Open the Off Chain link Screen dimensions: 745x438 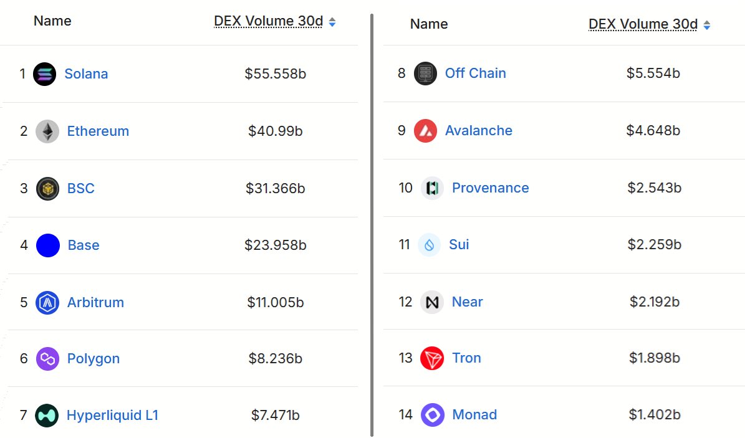(475, 74)
